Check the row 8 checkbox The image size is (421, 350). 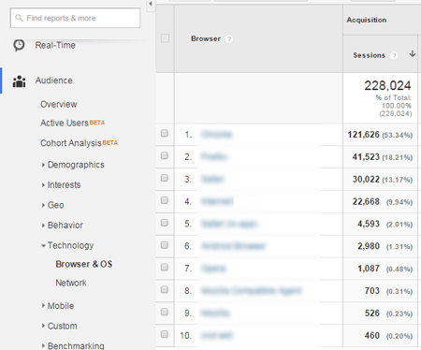165,290
